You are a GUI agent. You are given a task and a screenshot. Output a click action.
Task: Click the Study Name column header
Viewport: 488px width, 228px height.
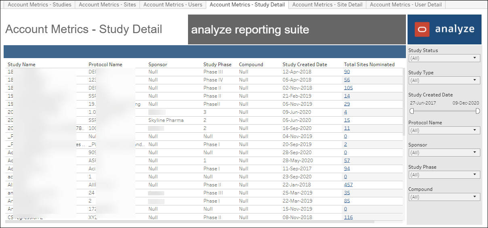21,65
